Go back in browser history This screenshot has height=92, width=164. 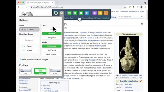tap(19, 7)
